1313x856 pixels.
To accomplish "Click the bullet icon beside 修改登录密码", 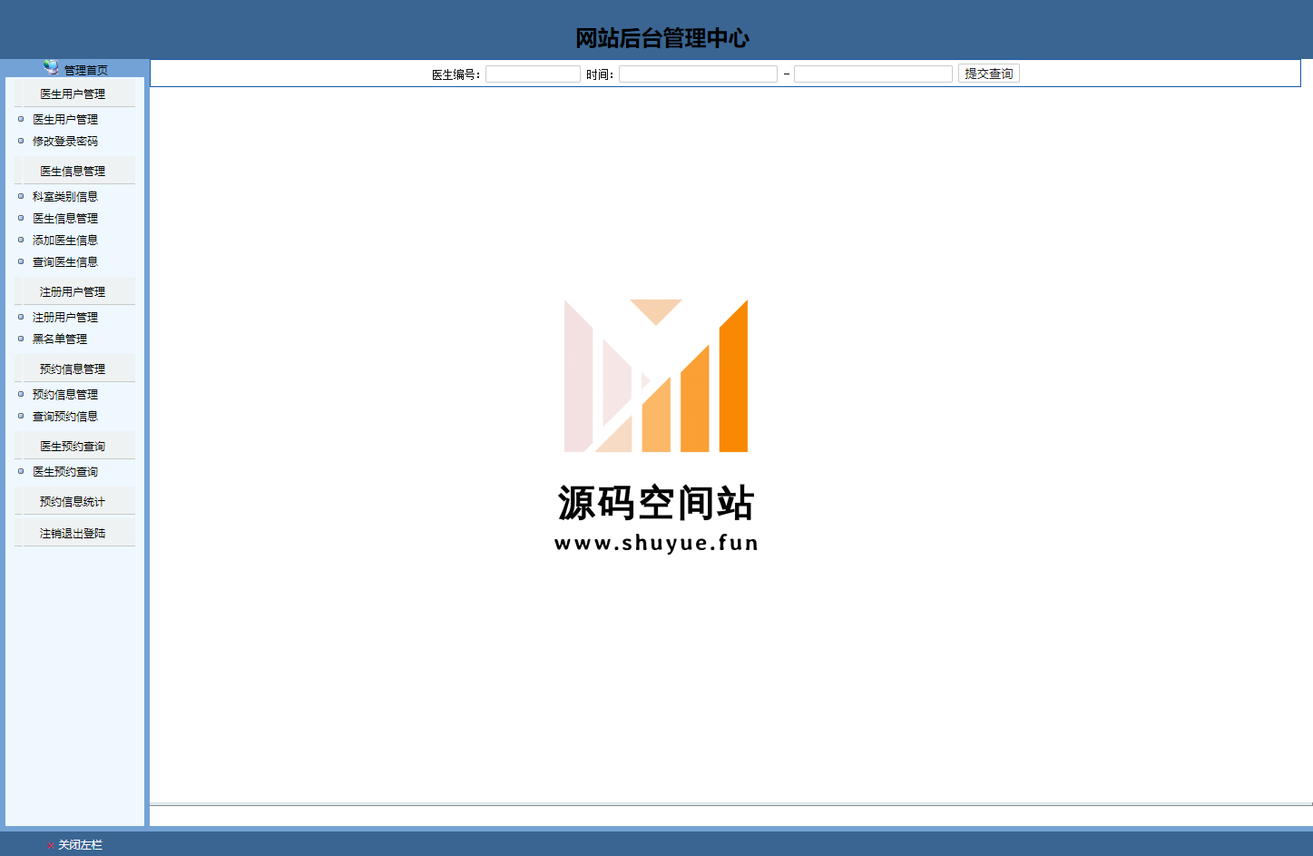I will coord(21,141).
